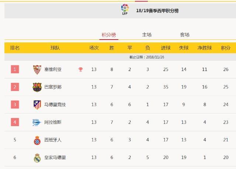Click the 马德里竞技 team name
The height and width of the screenshot is (169, 236).
click(55, 105)
